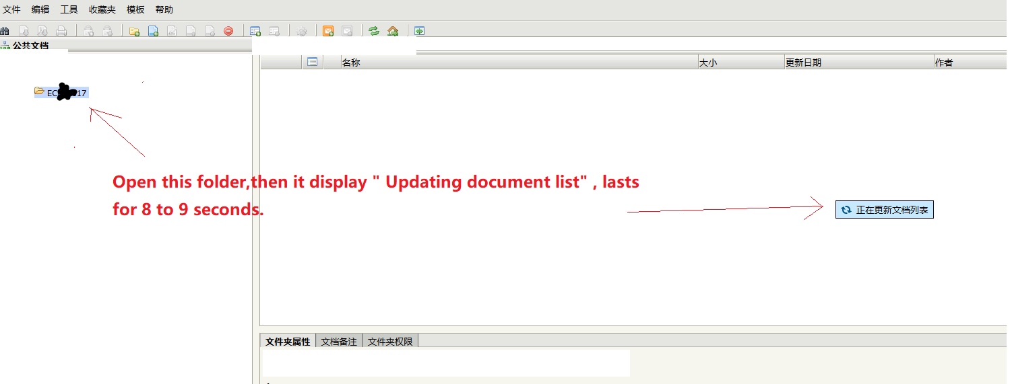
Task: Open the 文件 menu
Action: [x=12, y=10]
